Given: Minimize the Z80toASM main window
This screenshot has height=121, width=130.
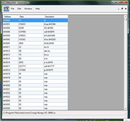Looking at the screenshot, I should (114, 2).
